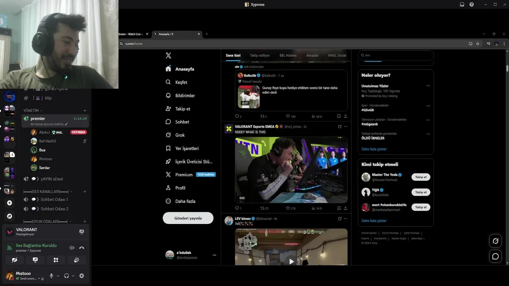Image resolution: width=509 pixels, height=286 pixels.
Task: Follow Yiğit @kuulvibes
Action: coord(421,192)
